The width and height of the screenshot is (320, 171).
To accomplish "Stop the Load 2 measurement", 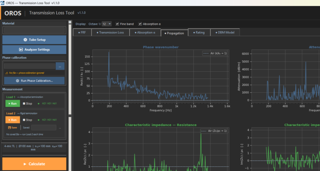I will [27, 120].
